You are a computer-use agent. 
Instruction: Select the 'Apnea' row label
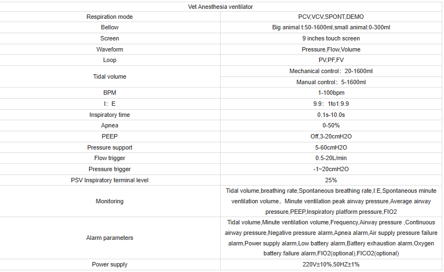110,125
